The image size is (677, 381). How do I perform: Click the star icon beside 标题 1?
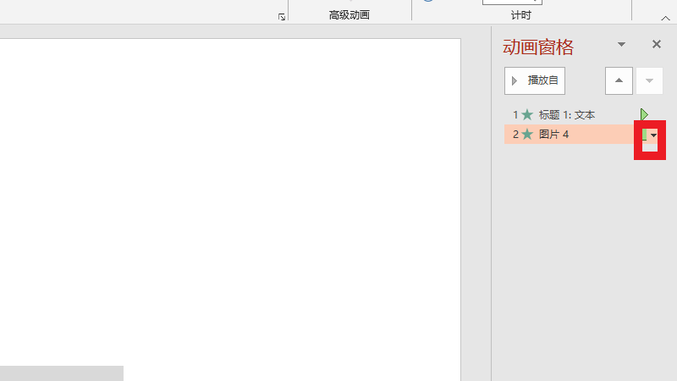pyautogui.click(x=527, y=114)
